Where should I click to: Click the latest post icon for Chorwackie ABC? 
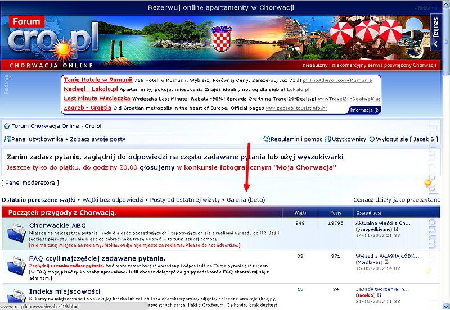pyautogui.click(x=396, y=230)
